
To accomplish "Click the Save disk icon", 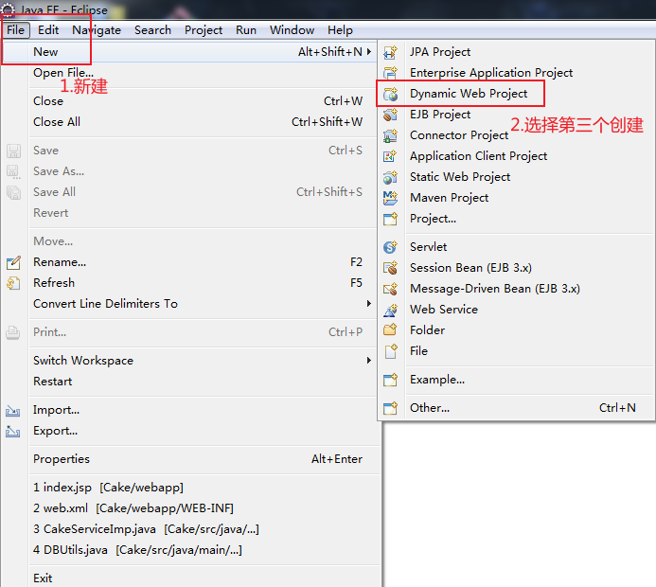I will 13,151.
